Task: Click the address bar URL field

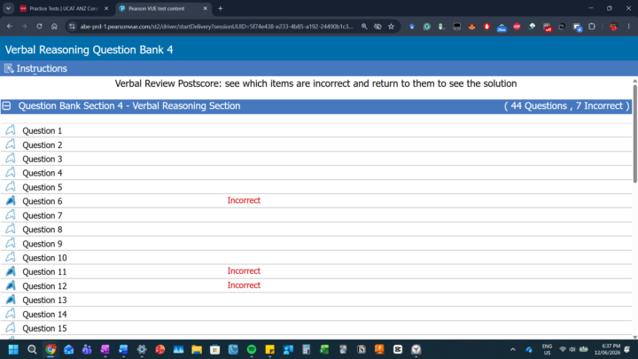Action: click(216, 27)
